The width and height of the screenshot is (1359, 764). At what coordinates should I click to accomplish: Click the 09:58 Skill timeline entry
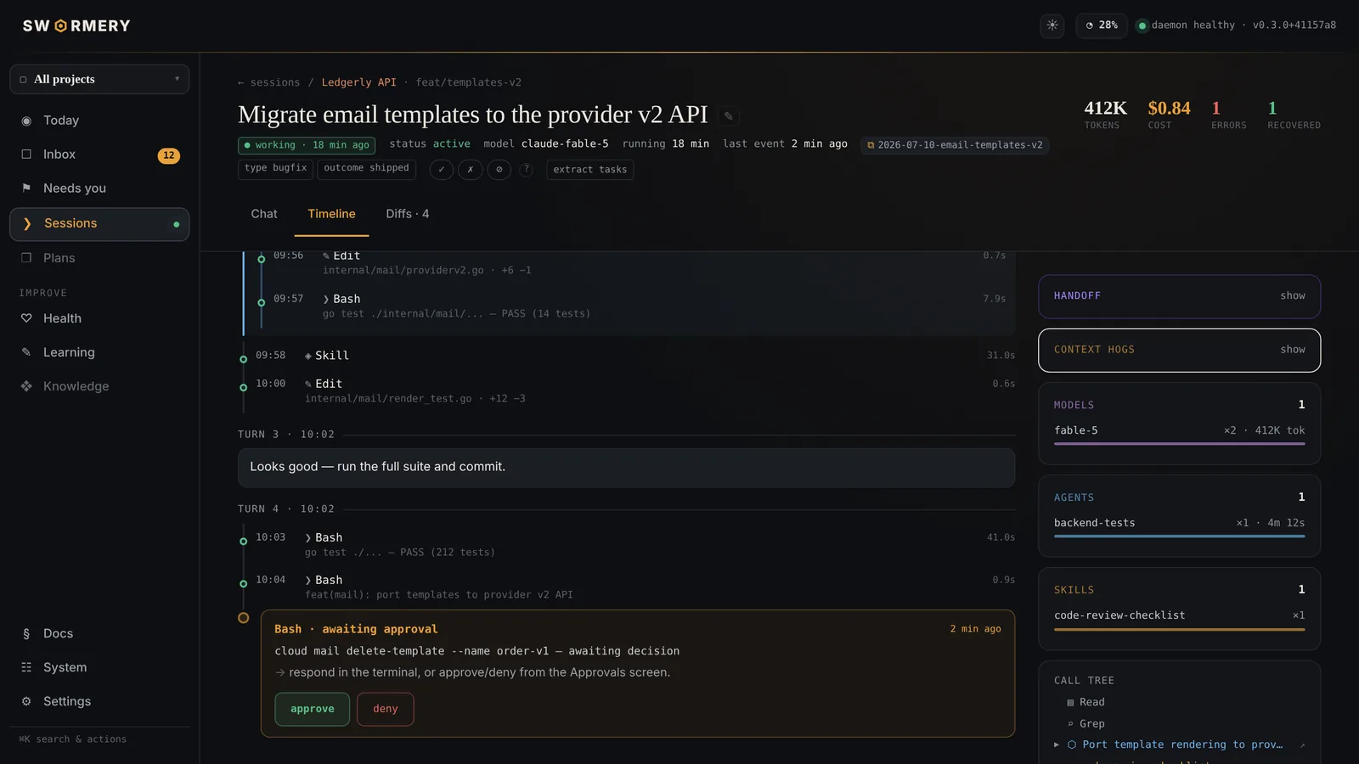[x=627, y=356]
